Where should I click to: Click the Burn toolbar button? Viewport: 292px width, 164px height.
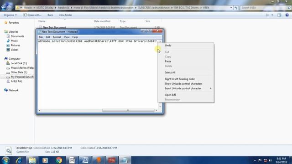(x=50, y=15)
